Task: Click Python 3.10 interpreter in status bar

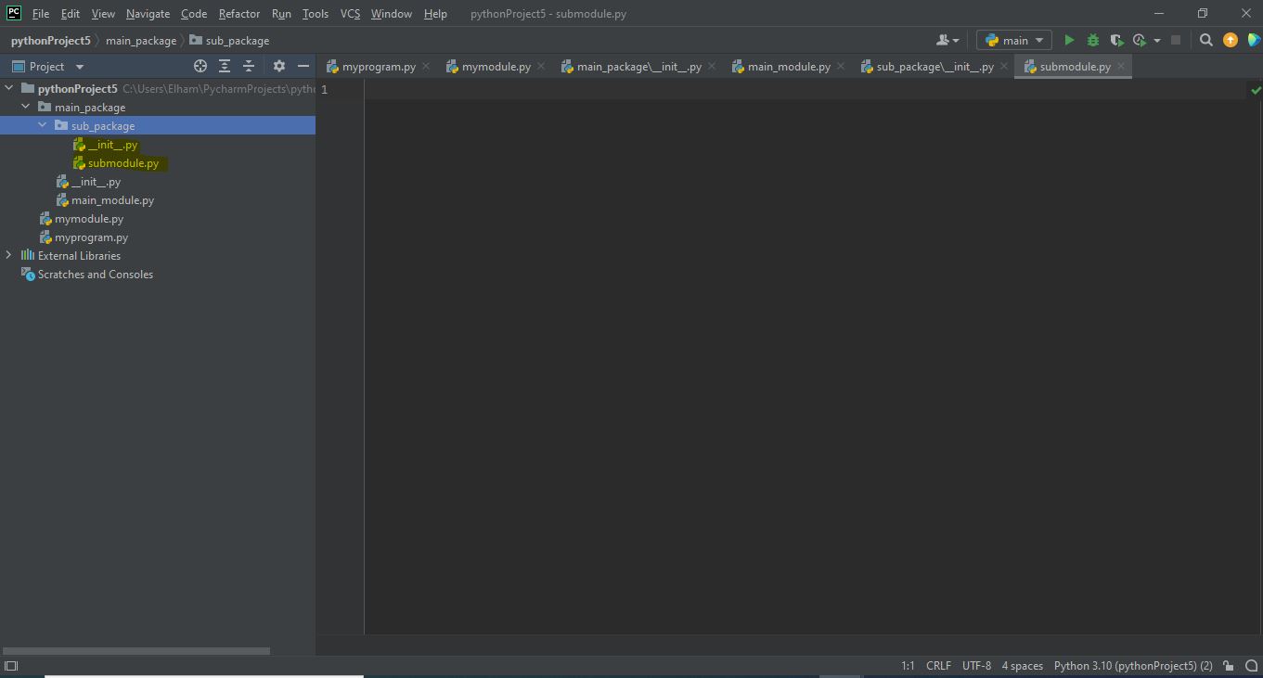Action: click(1132, 665)
